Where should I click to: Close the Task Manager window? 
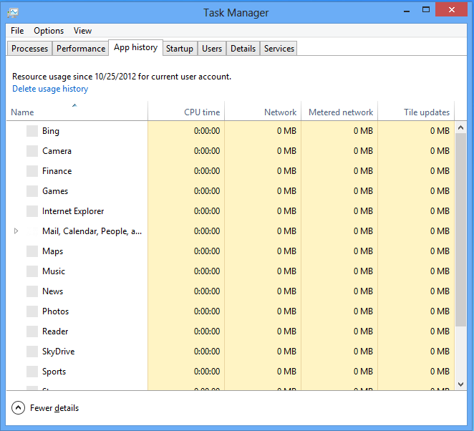451,10
